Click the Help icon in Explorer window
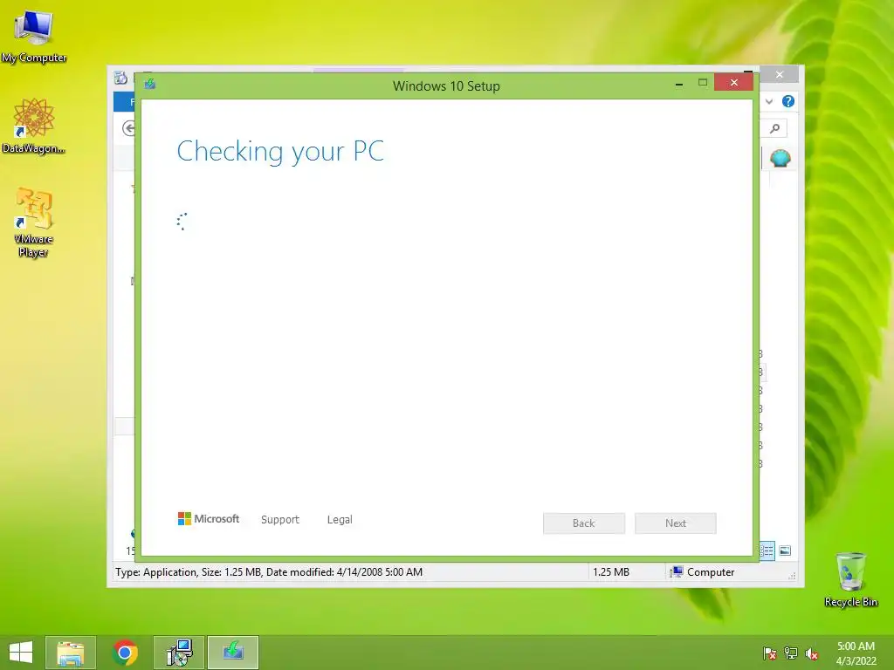This screenshot has height=670, width=894. 788,101
